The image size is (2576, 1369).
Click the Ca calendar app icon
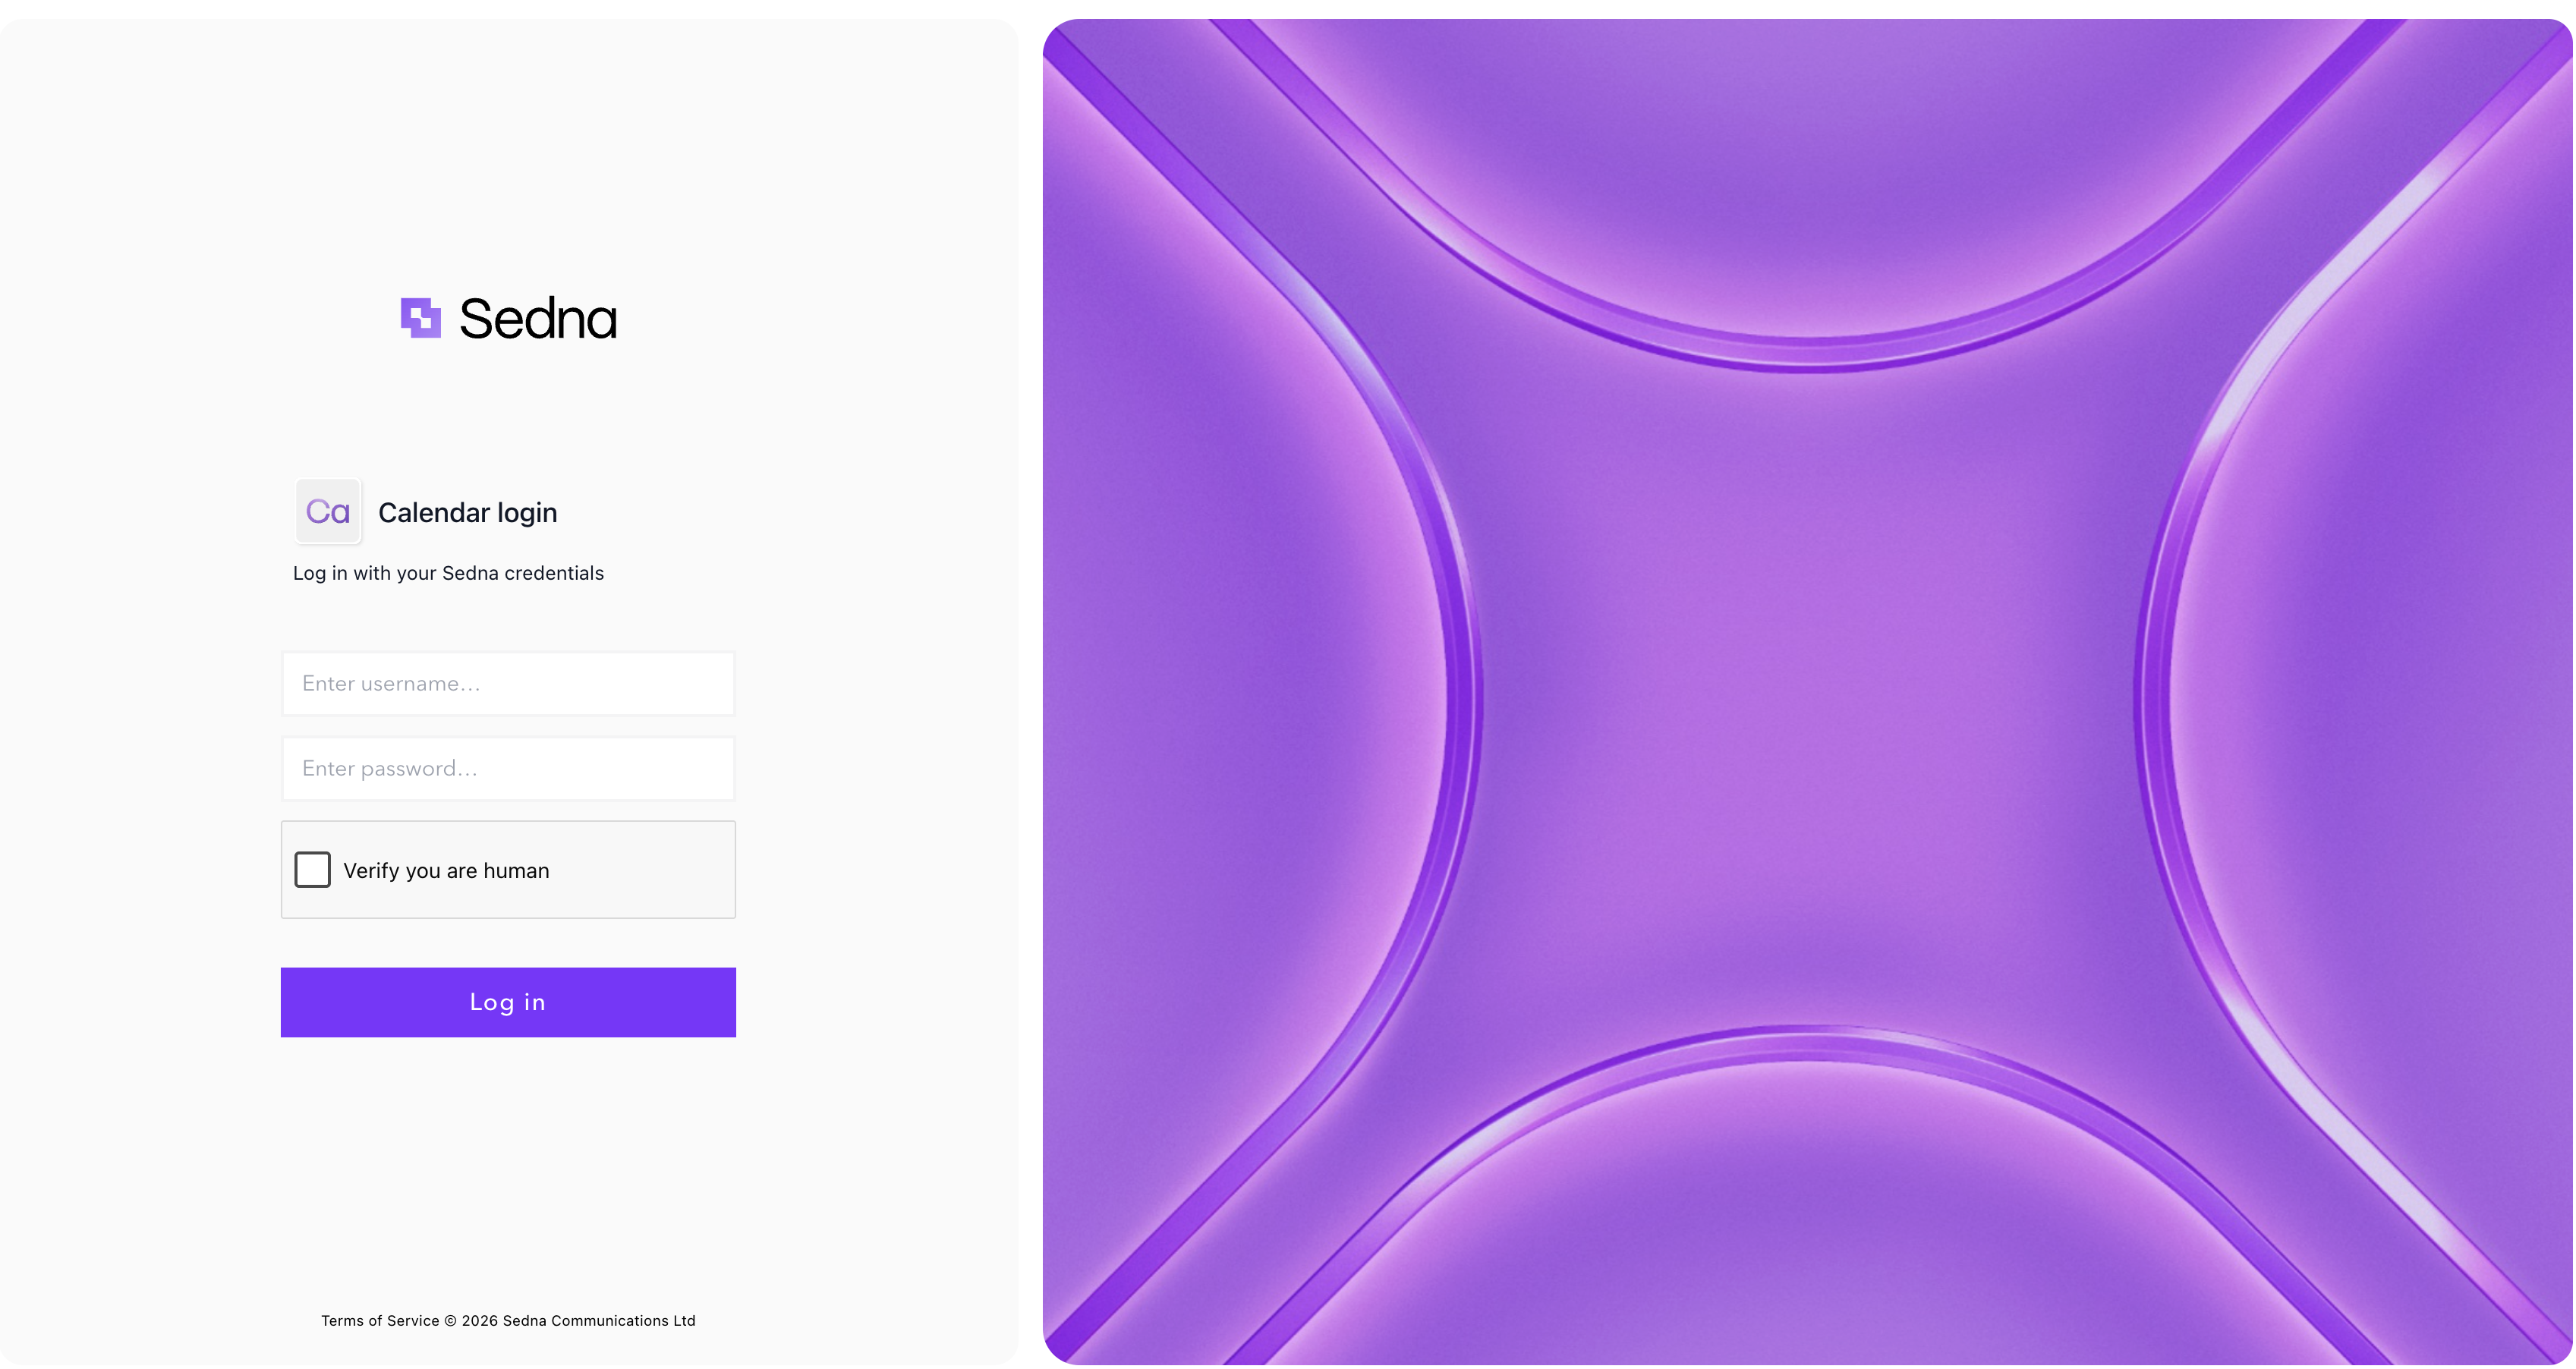tap(328, 511)
